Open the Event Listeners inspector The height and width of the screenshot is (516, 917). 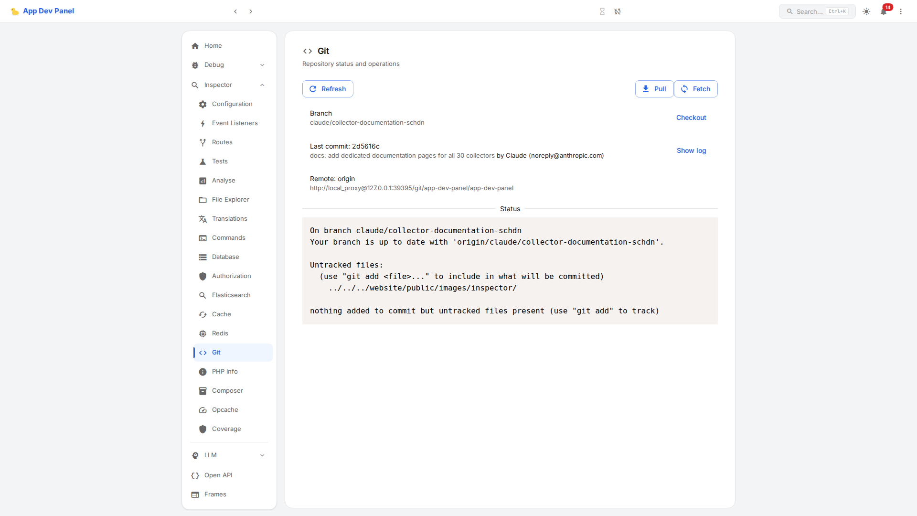click(x=235, y=123)
